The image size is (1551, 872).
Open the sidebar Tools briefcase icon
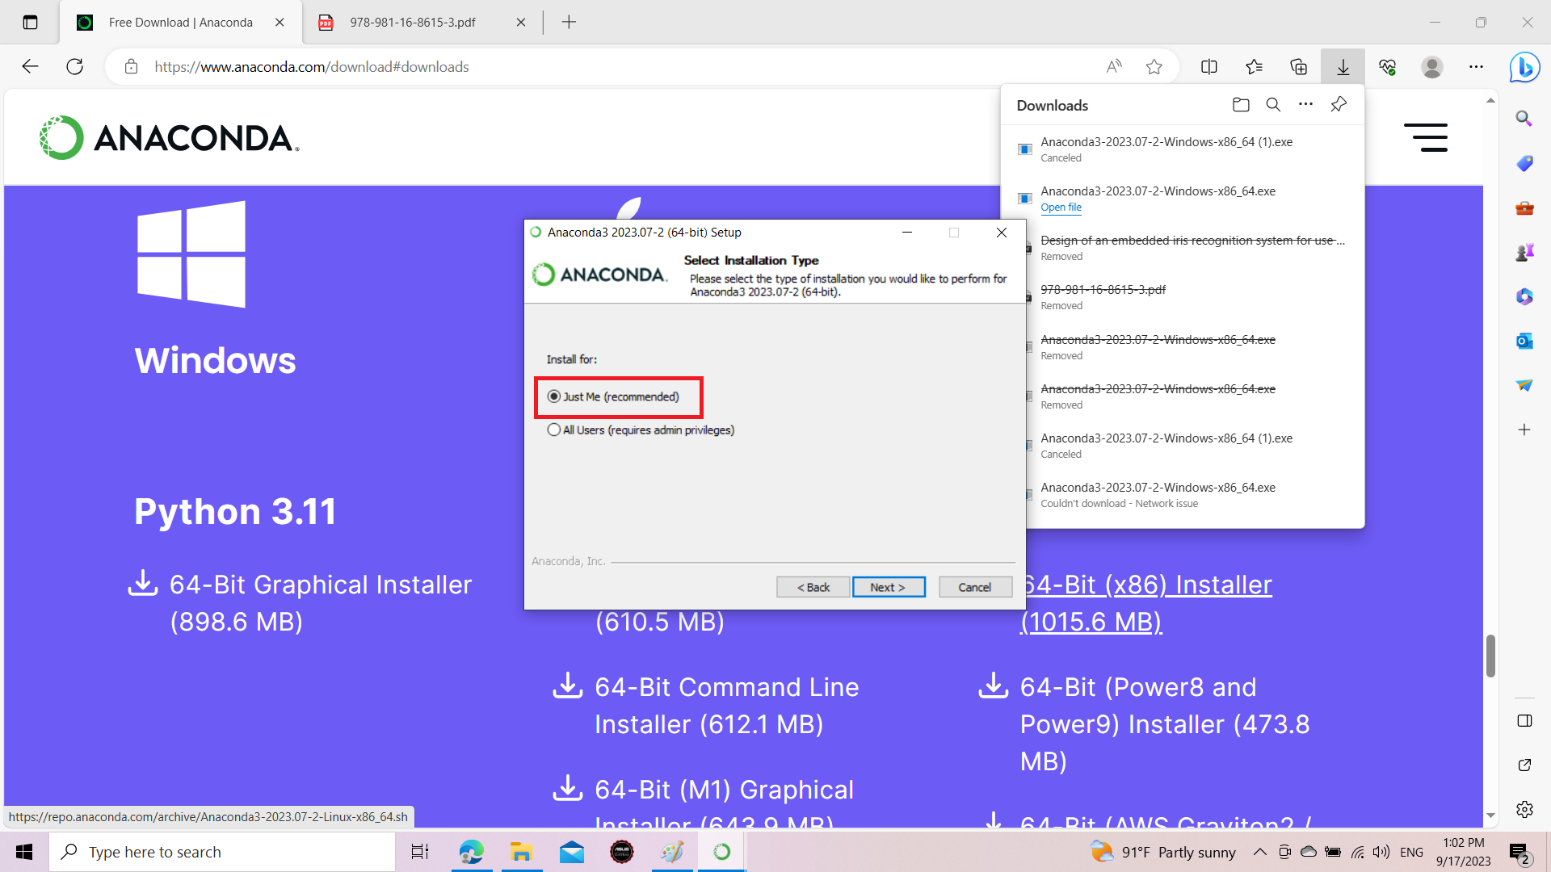(x=1524, y=208)
